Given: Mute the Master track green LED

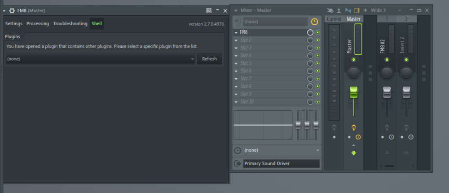Looking at the screenshot, I should [354, 60].
